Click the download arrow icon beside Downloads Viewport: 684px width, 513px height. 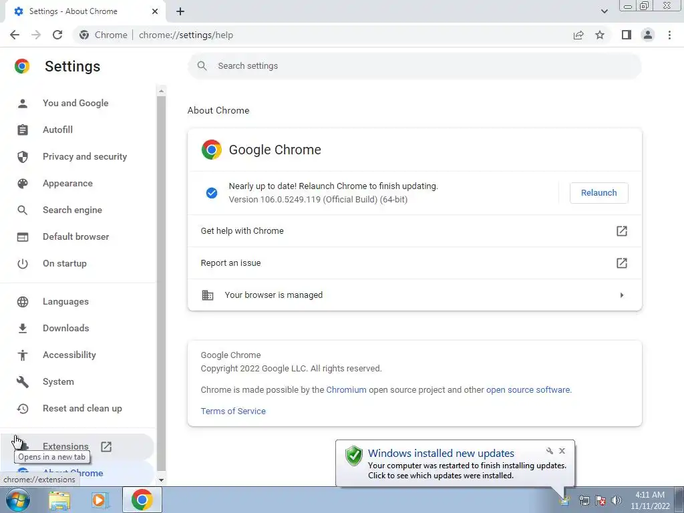22,329
